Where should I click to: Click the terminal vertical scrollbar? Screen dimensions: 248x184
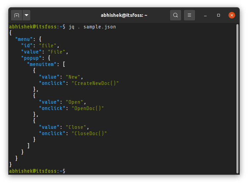click(x=237, y=99)
